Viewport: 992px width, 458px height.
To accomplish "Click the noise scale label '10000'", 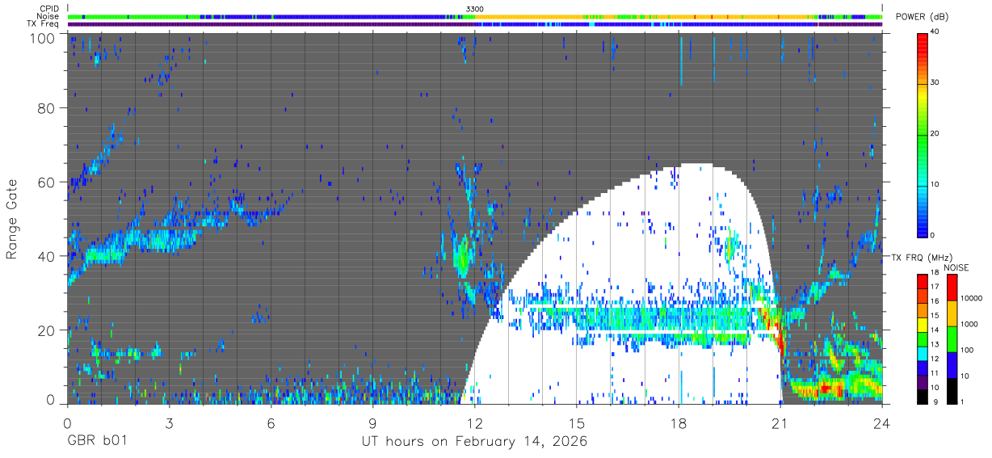I will coord(973,298).
